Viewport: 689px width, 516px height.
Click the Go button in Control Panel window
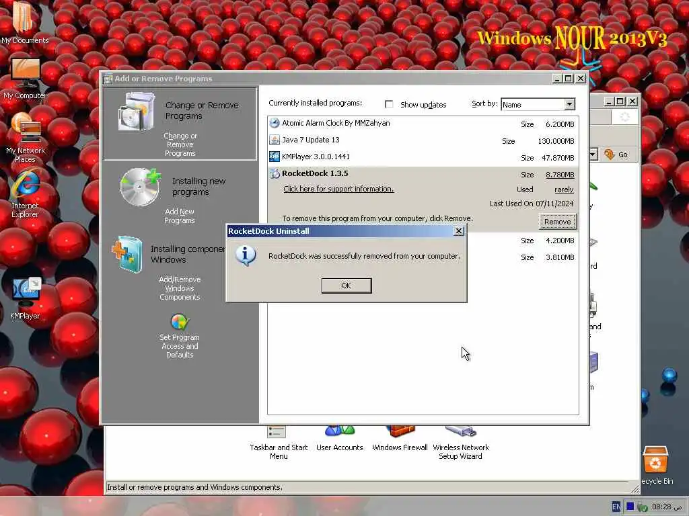616,155
